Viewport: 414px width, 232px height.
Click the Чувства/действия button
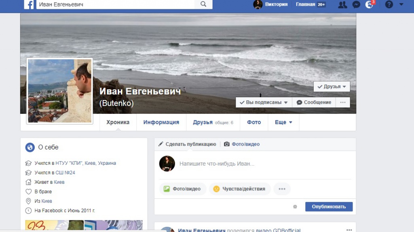coord(240,189)
